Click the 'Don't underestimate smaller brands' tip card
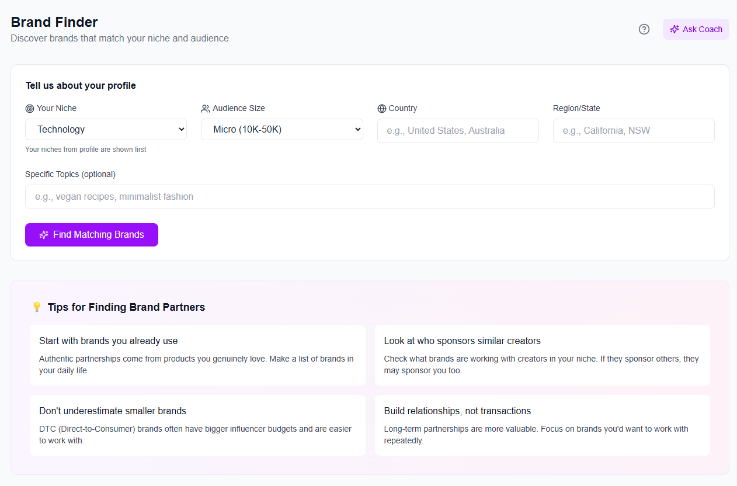737x486 pixels. [x=197, y=425]
